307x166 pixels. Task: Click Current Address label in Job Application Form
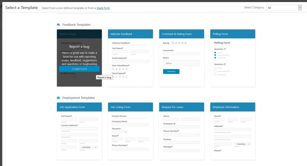tap(70, 125)
